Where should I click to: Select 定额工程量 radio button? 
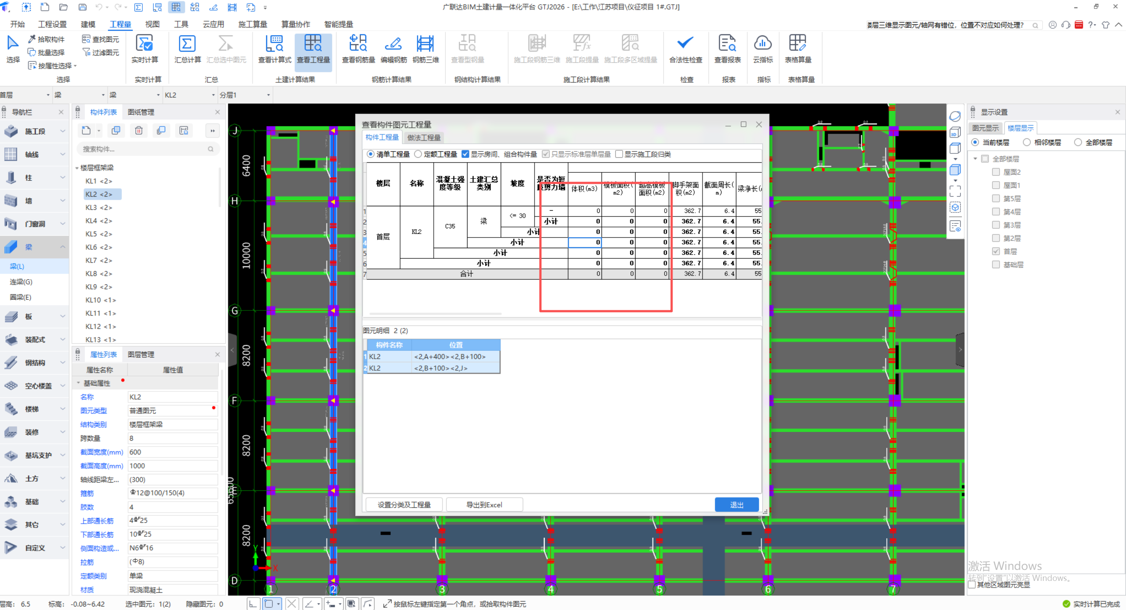418,154
